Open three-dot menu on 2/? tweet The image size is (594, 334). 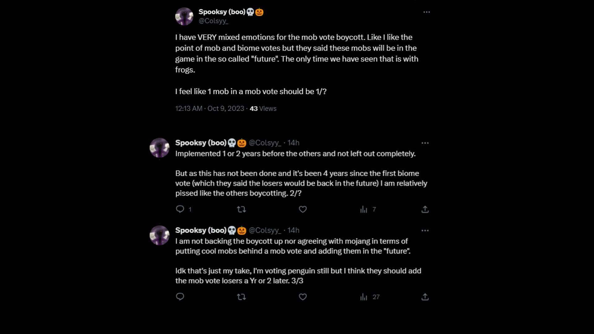pyautogui.click(x=425, y=143)
